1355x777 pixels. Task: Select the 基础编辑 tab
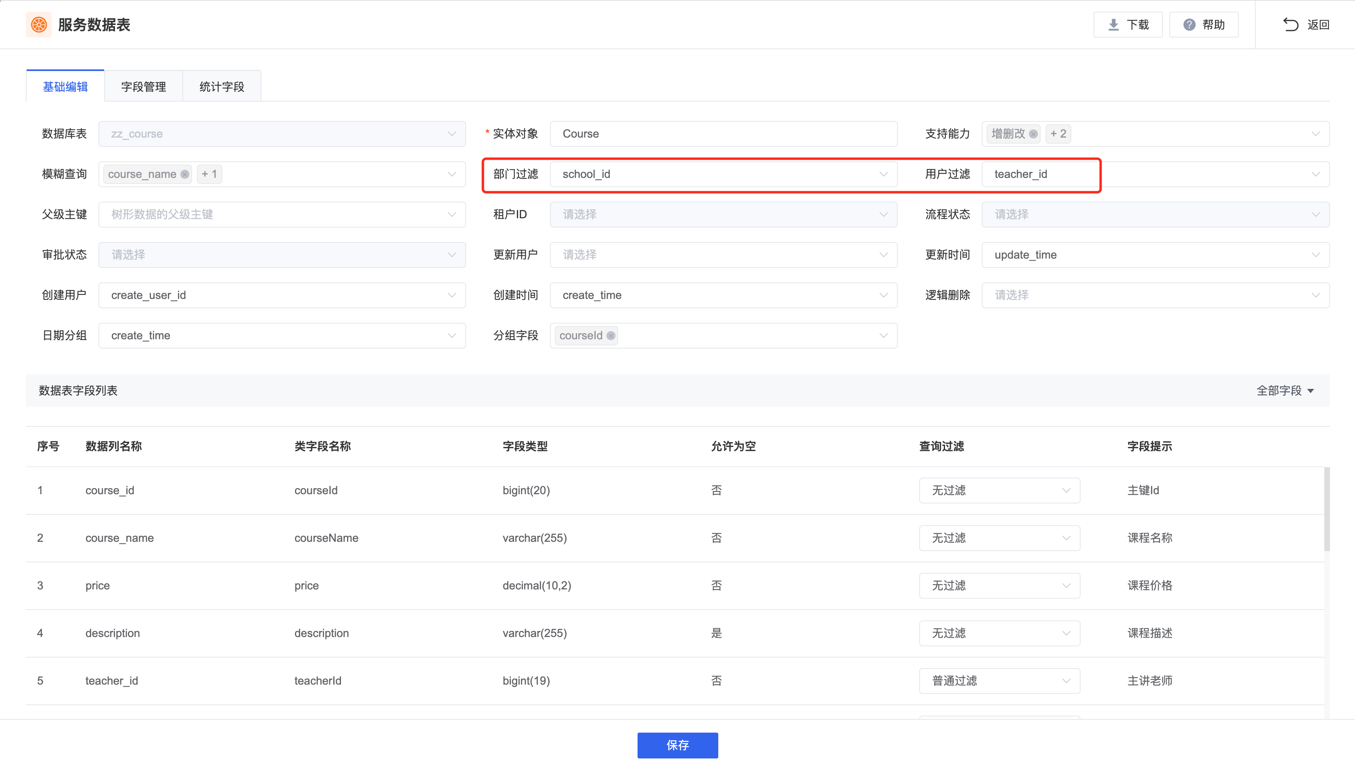pos(65,86)
